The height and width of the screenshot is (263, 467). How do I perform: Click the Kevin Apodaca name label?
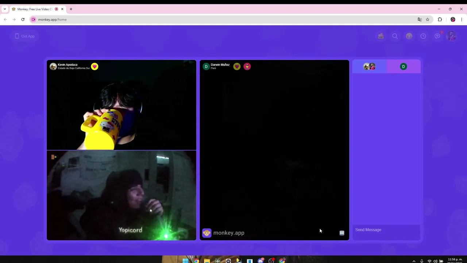(x=67, y=65)
